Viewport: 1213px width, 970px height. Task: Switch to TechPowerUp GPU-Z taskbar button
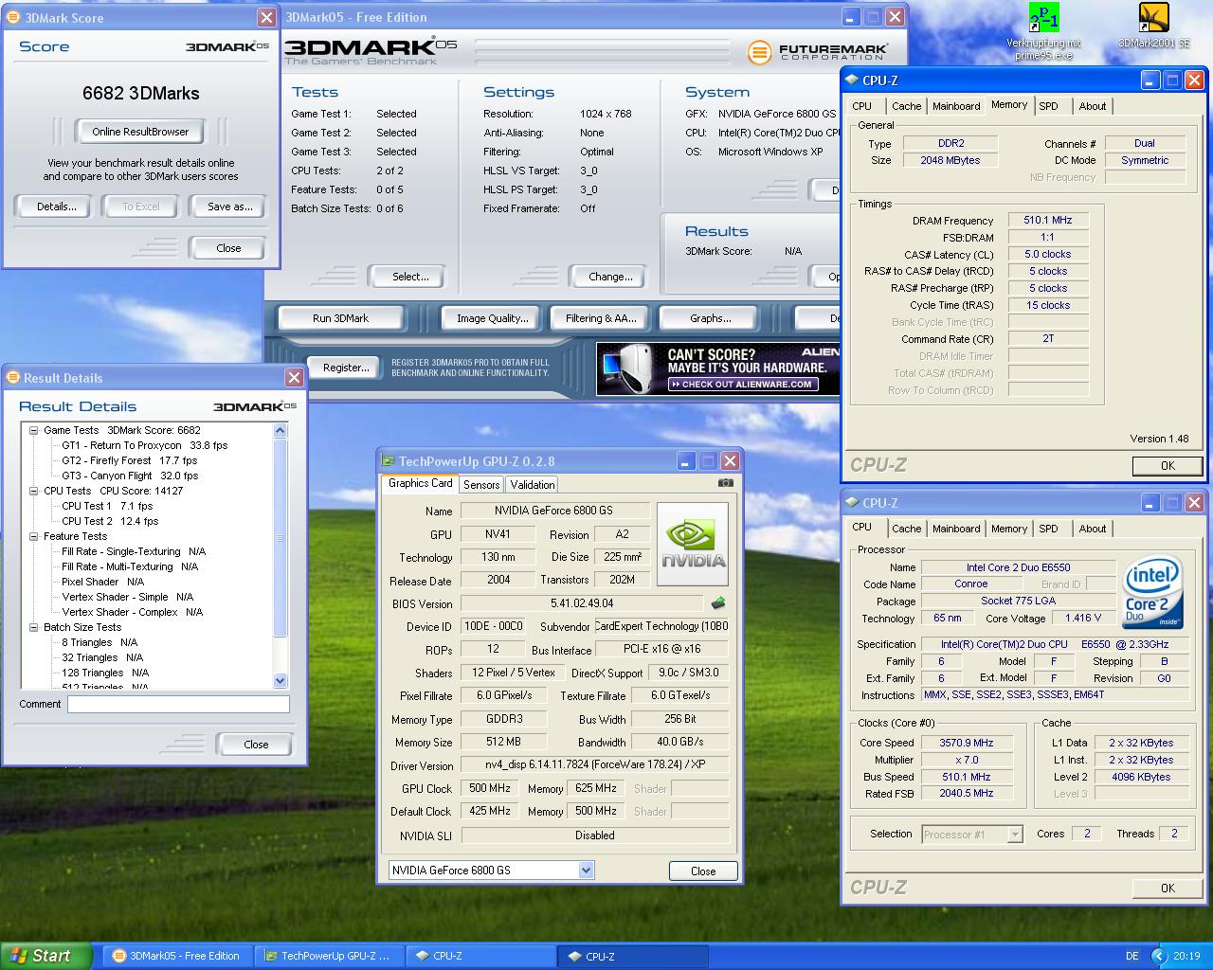(328, 956)
